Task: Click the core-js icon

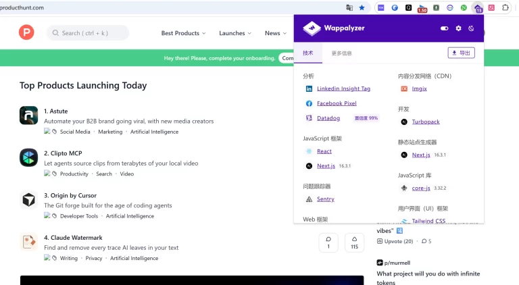Action: [404, 188]
